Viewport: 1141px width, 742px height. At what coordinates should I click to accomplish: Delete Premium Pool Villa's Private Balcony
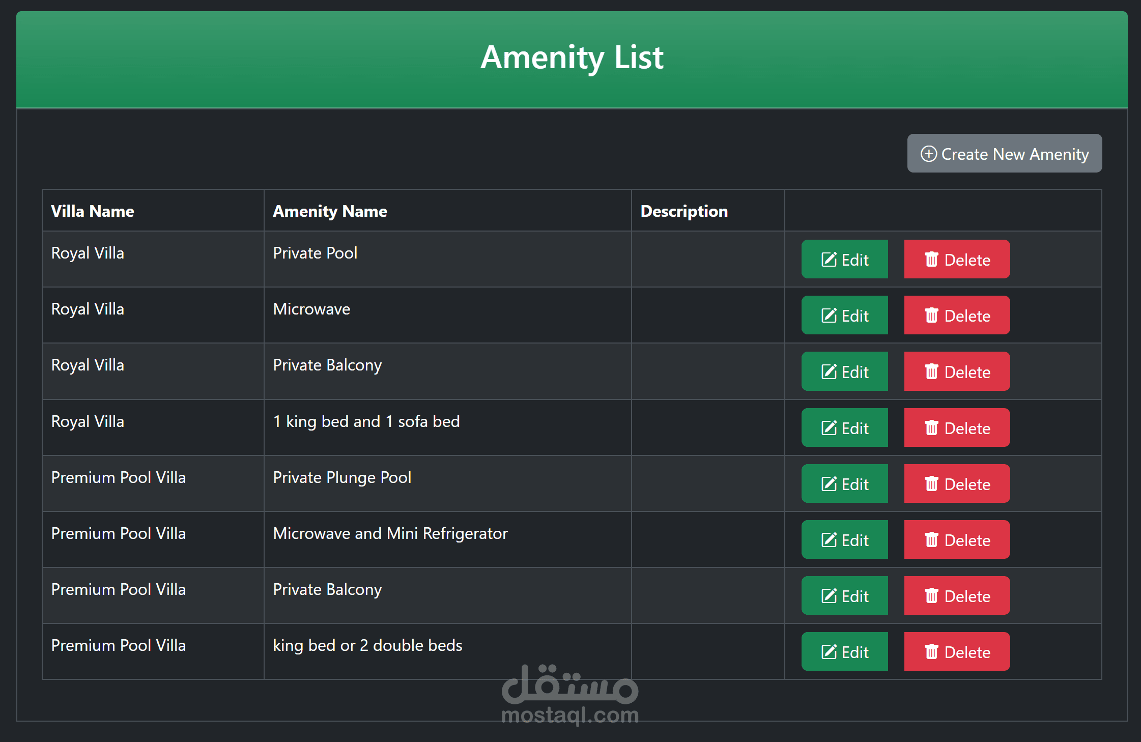(x=957, y=596)
